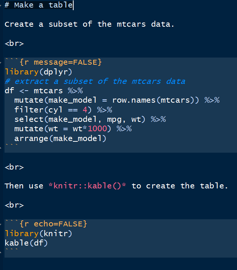
Task: Click the row.names(mtcars) mutate line
Action: tap(116, 100)
